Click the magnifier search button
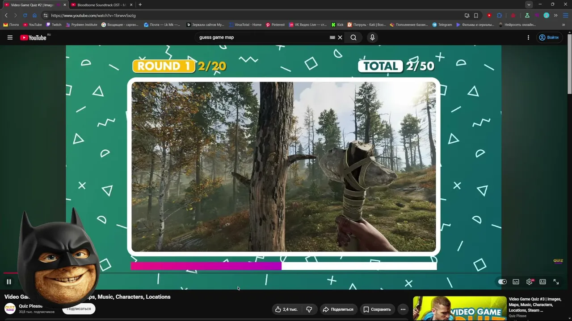 point(353,37)
